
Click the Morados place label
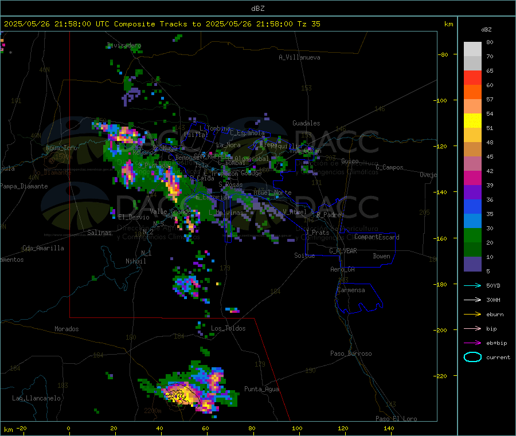(67, 329)
